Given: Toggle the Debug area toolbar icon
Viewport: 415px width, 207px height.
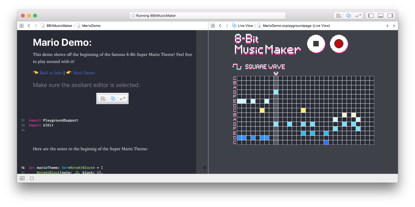Looking at the screenshot, I should [381, 16].
